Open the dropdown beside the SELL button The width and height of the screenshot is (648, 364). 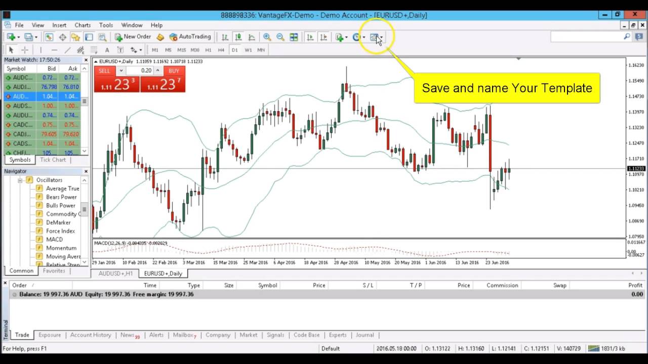click(x=120, y=71)
